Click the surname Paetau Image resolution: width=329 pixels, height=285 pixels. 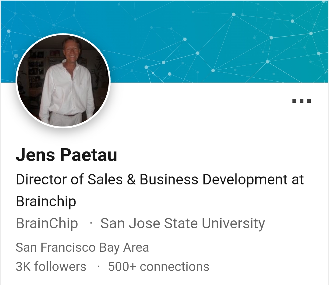click(x=88, y=155)
